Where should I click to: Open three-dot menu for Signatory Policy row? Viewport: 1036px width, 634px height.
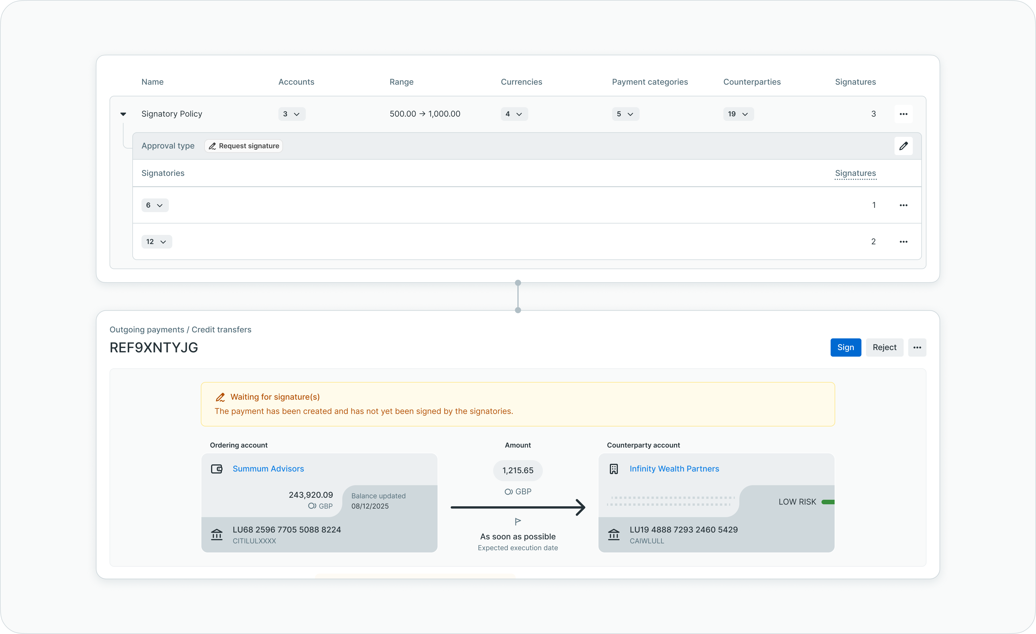tap(903, 114)
